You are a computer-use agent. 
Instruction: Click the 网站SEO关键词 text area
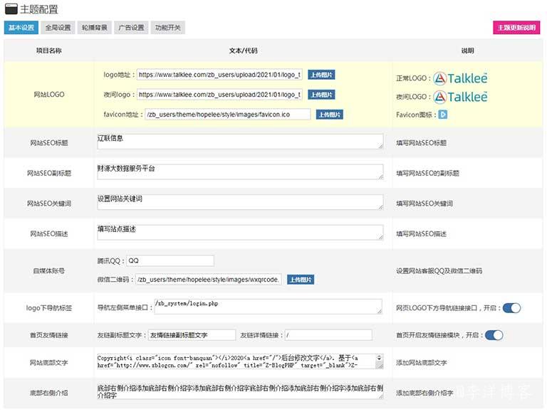(x=240, y=202)
